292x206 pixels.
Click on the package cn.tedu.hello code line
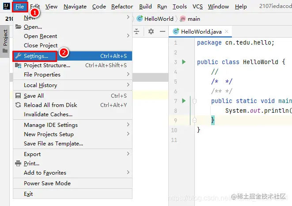pyautogui.click(x=235, y=43)
